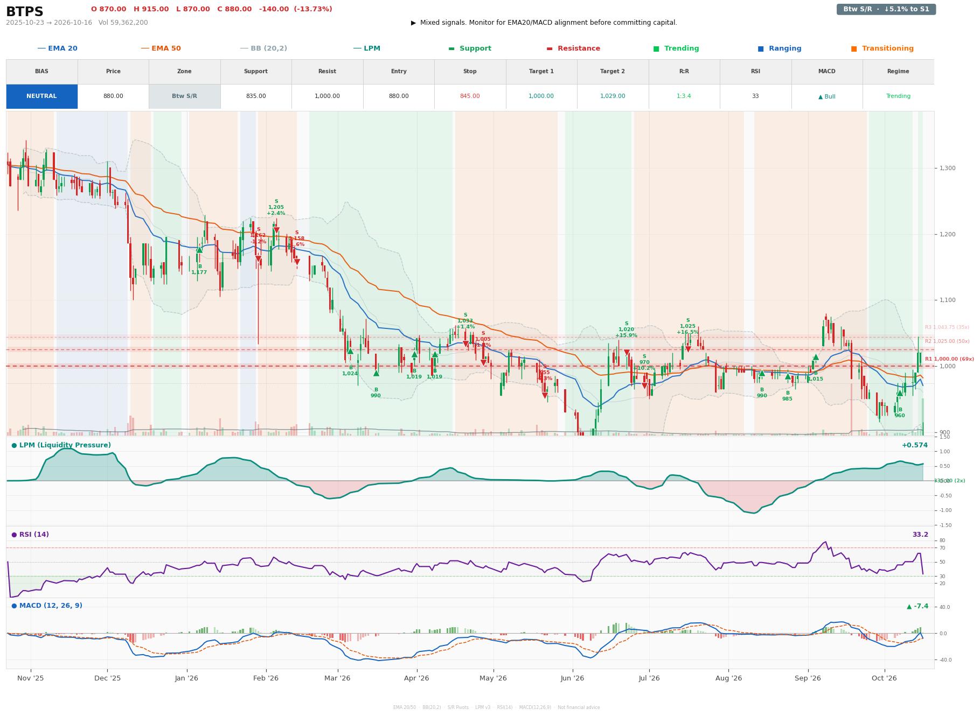Click the 33.2 RSI reading
The width and height of the screenshot is (980, 716).
click(920, 535)
